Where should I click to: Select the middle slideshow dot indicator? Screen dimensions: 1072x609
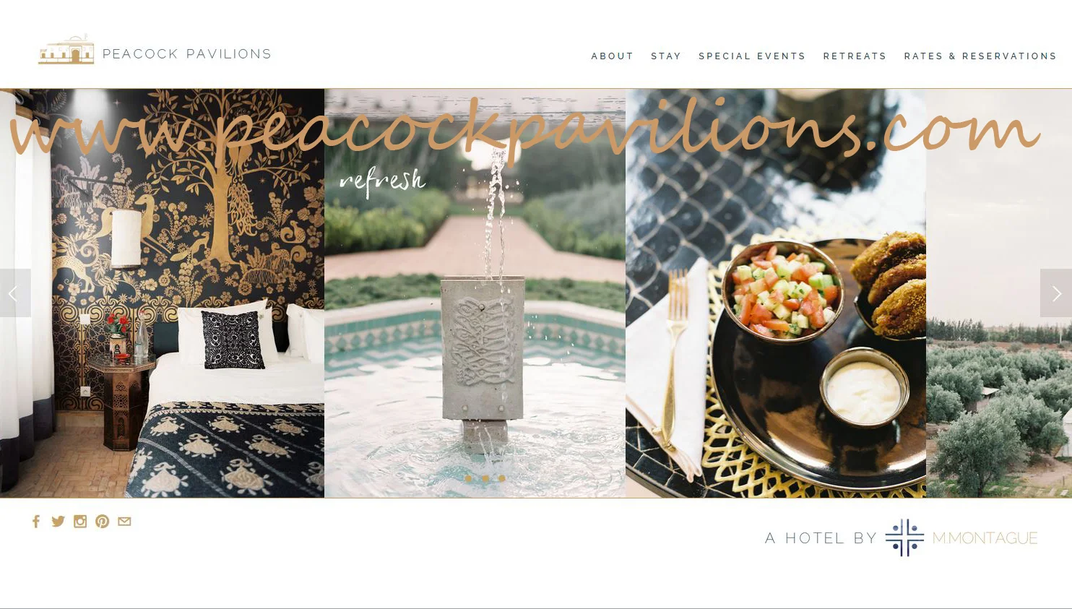(x=485, y=478)
